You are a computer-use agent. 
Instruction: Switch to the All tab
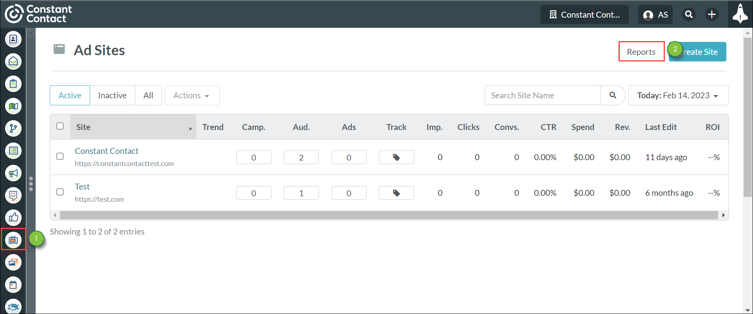pos(148,96)
